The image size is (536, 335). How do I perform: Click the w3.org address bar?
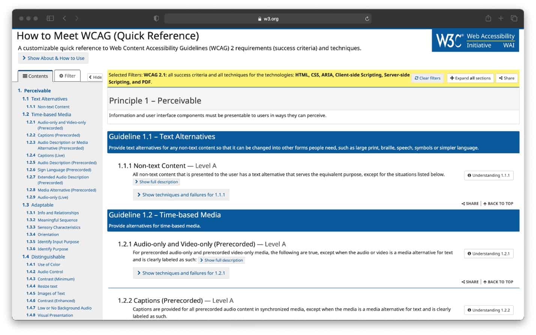pyautogui.click(x=268, y=19)
